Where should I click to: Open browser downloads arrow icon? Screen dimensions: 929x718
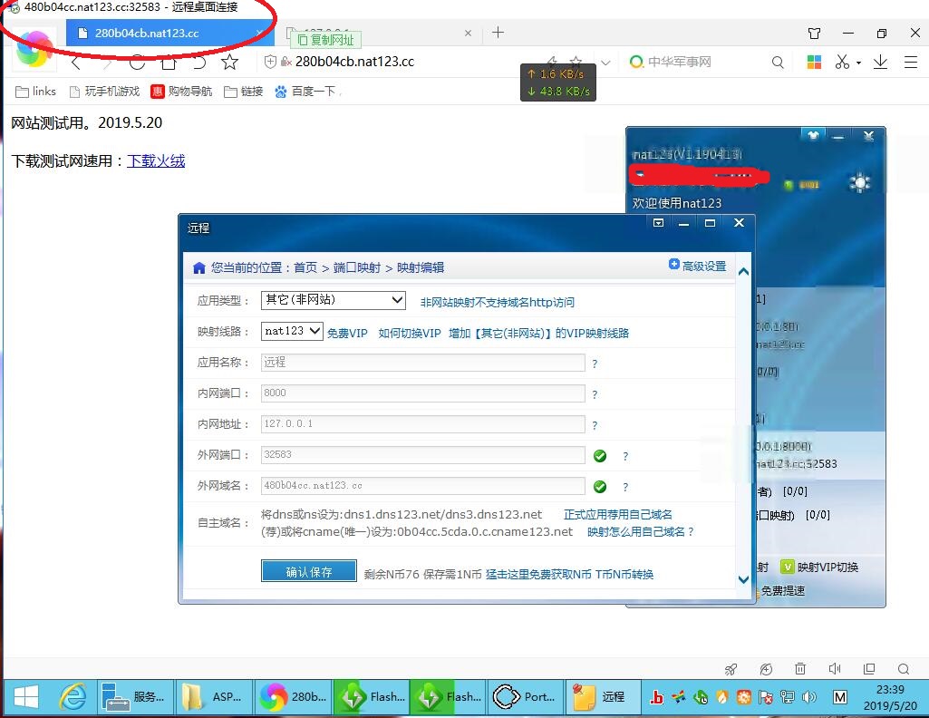click(x=880, y=62)
